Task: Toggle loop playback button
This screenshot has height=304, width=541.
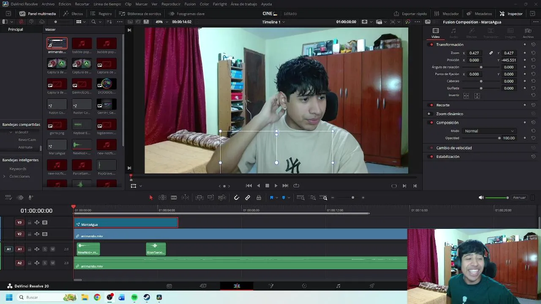Action: [x=296, y=186]
